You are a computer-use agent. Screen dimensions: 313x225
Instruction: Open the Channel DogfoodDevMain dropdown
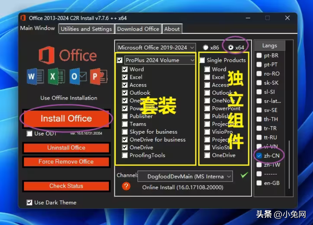coord(185,177)
